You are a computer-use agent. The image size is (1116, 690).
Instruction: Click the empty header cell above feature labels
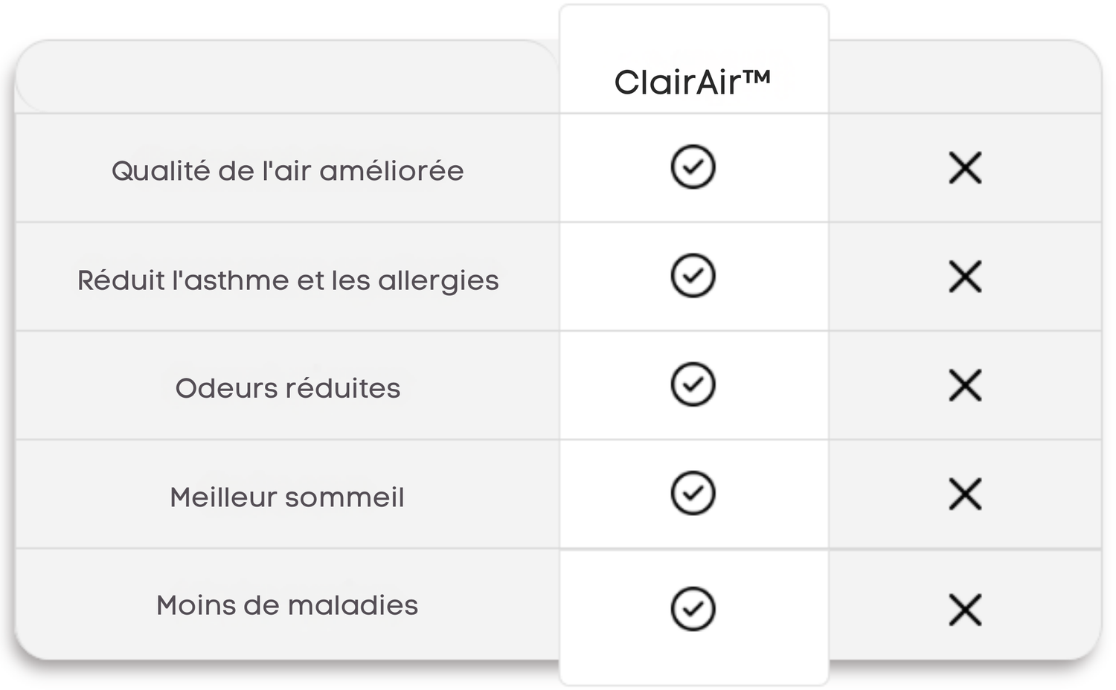[x=287, y=78]
